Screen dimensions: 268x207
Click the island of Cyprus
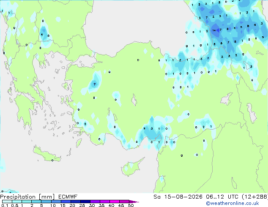[x=132, y=167]
